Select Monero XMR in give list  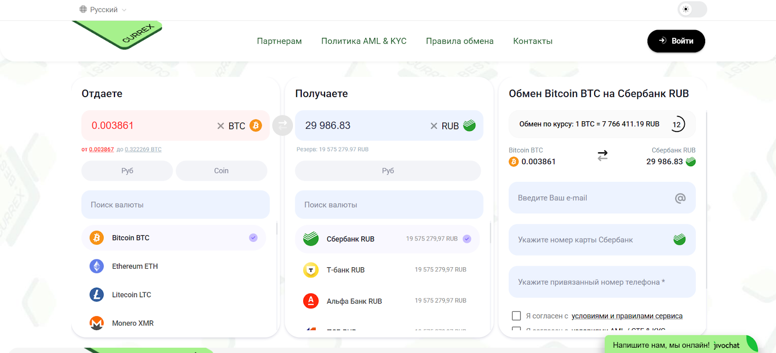[174, 323]
